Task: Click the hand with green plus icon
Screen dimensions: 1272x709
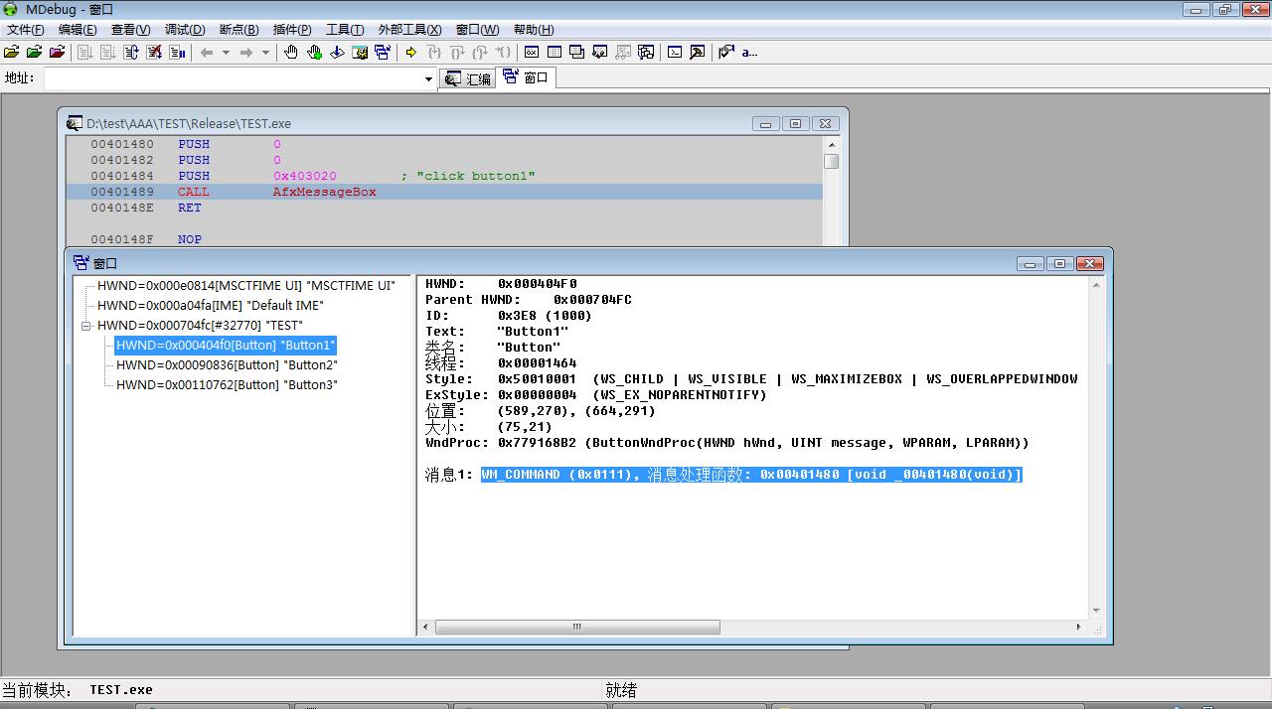Action: 314,53
